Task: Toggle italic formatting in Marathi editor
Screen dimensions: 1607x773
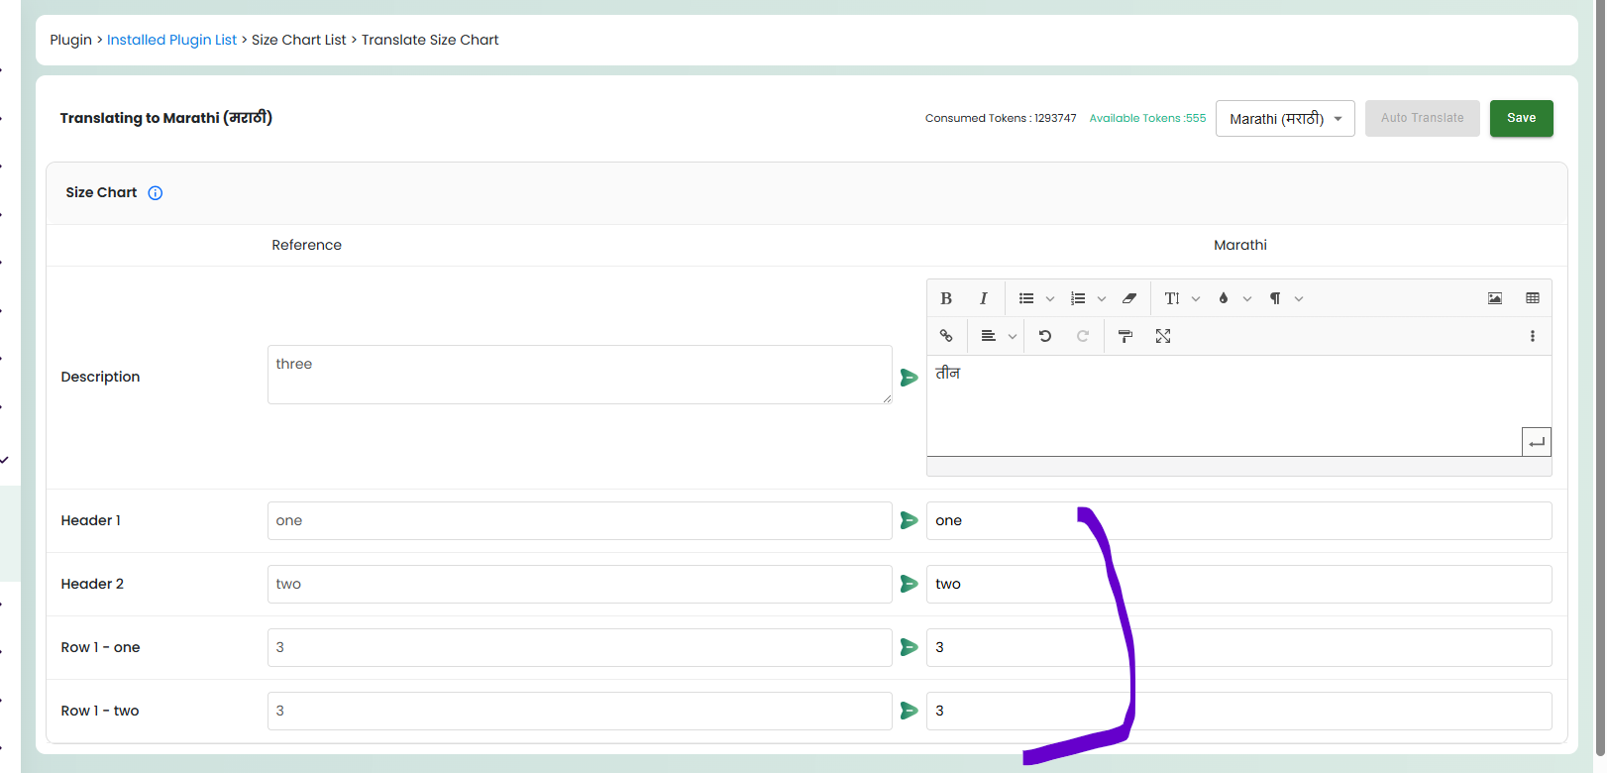Action: (x=983, y=298)
